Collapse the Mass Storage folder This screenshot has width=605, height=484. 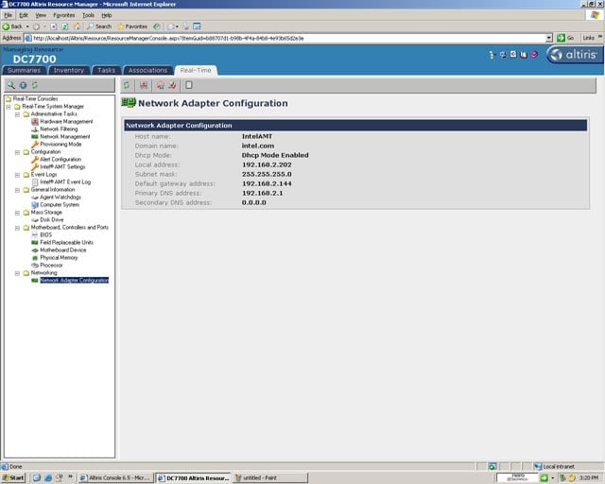pyautogui.click(x=17, y=213)
